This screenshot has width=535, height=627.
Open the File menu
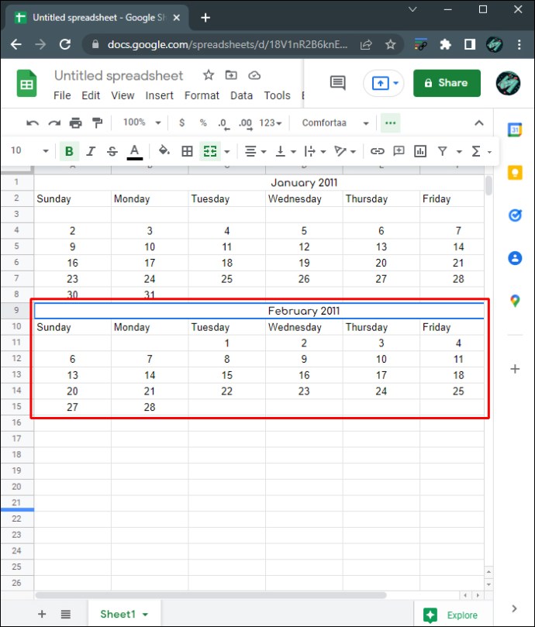tap(62, 95)
